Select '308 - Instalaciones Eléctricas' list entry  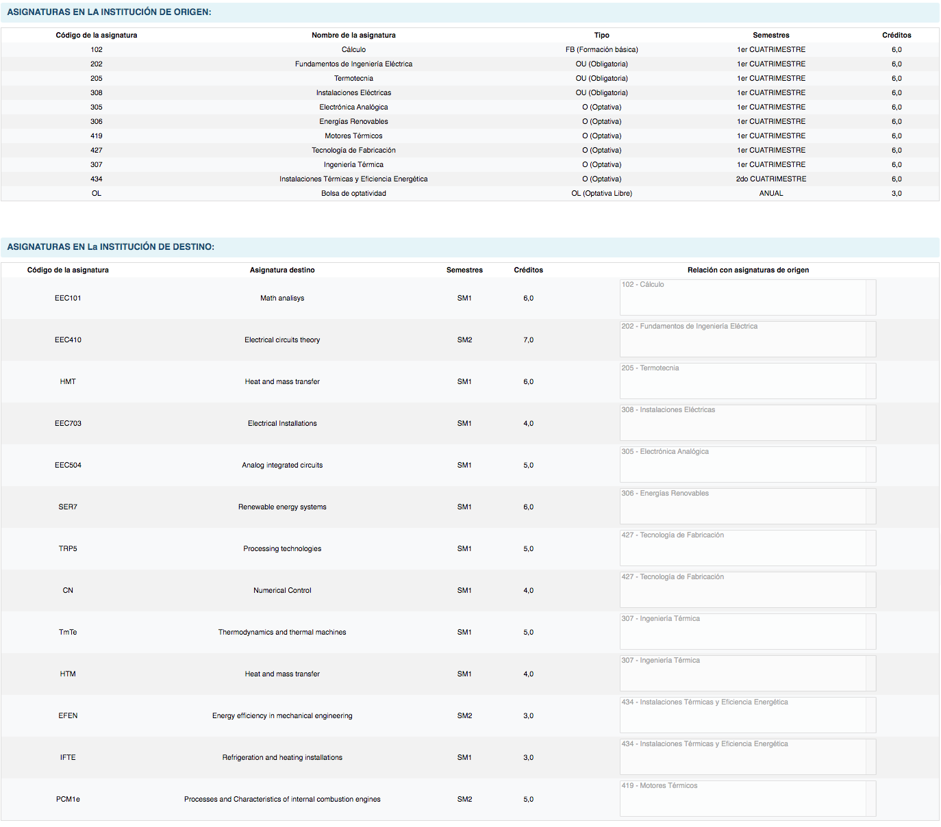[668, 410]
